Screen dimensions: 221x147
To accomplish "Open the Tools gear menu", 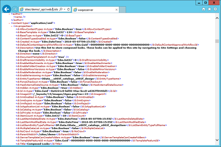I will click(x=215, y=9).
